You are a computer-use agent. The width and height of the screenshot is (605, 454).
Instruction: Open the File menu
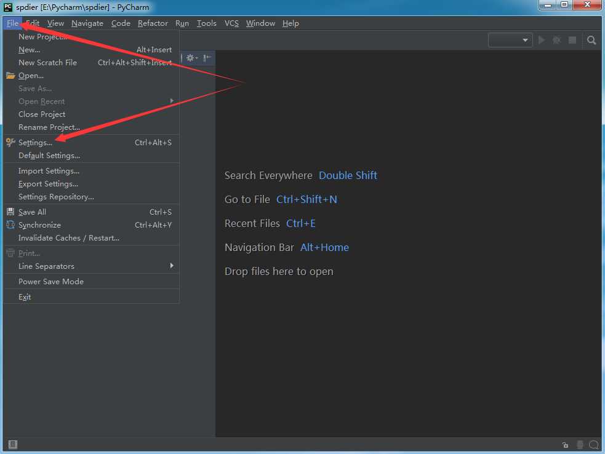coord(12,23)
